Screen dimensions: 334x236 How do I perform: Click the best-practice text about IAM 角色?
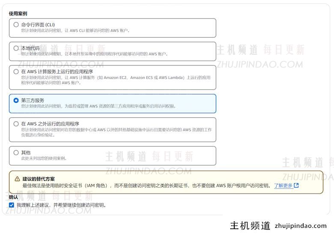(147, 185)
